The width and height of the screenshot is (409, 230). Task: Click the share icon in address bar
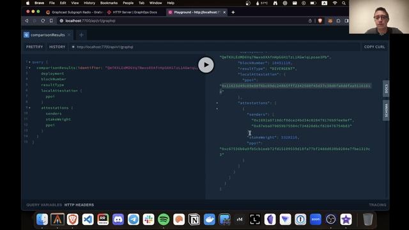pyautogui.click(x=310, y=20)
